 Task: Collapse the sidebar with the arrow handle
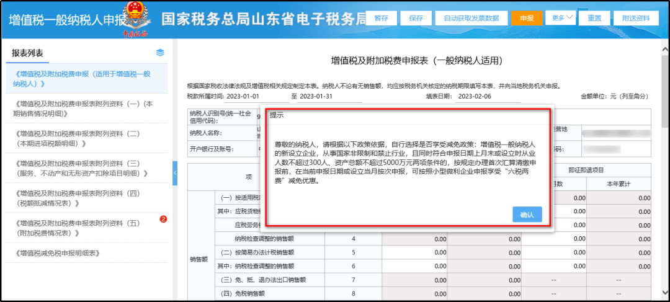pyautogui.click(x=175, y=173)
